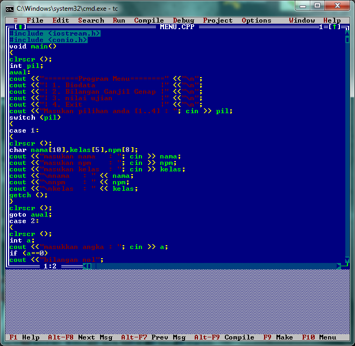Screen dimensions: 355x346
Task: Click the horizontal scrollbar right arrow
Action: (339, 266)
